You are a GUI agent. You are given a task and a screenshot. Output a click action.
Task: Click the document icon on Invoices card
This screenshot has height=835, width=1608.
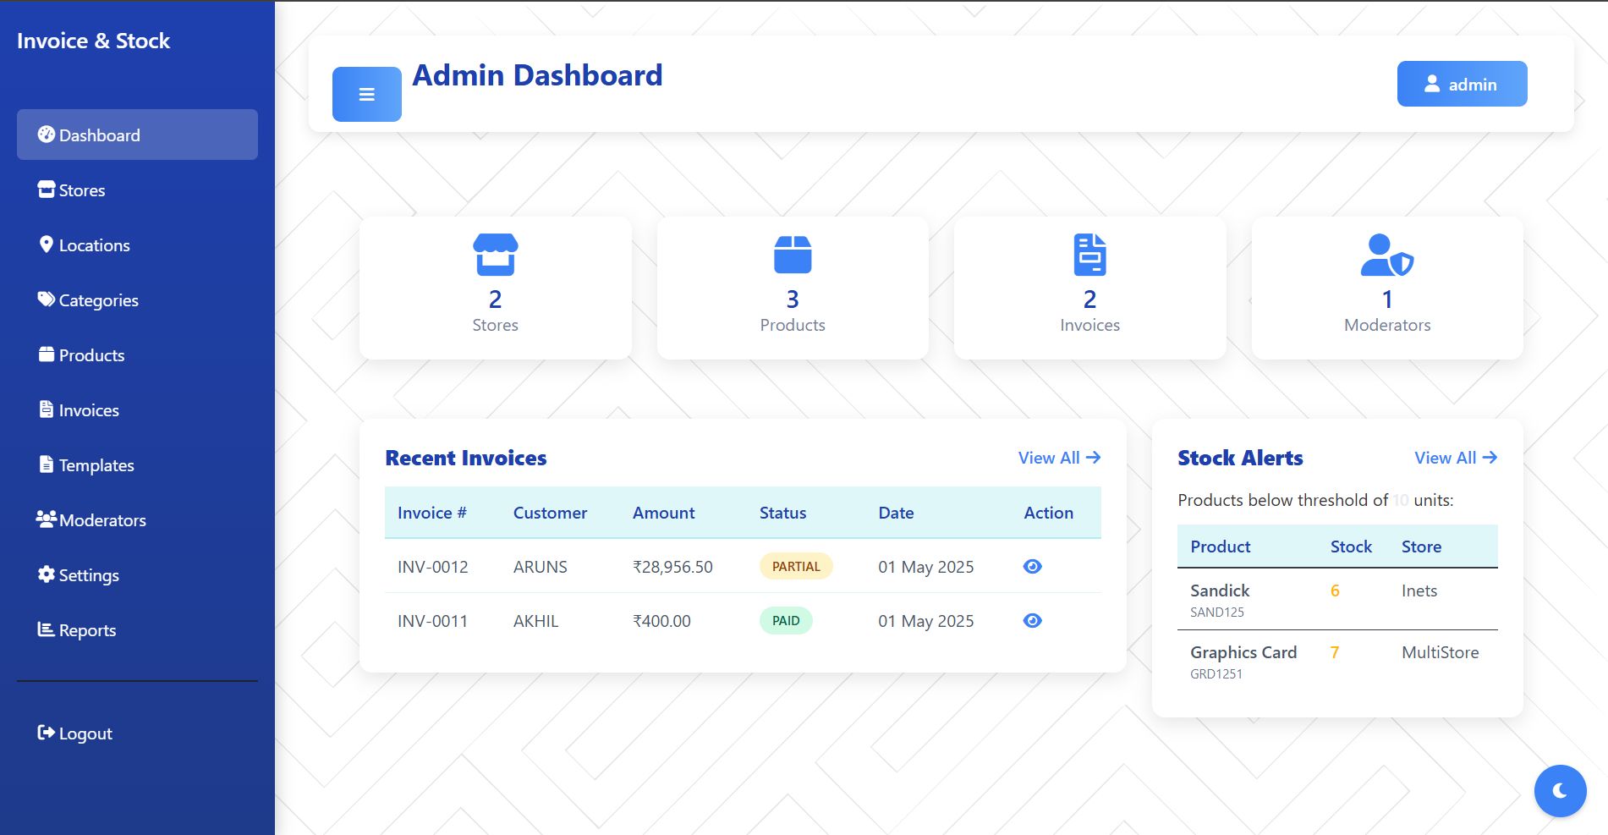tap(1089, 255)
